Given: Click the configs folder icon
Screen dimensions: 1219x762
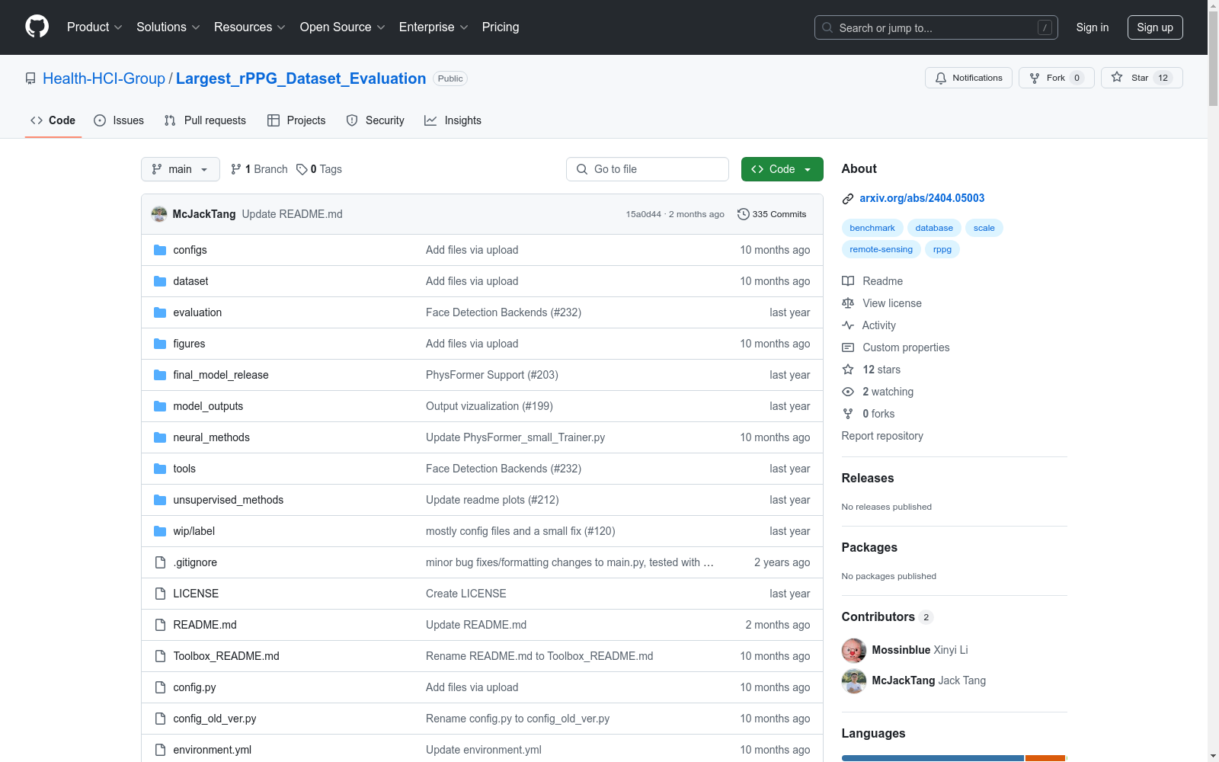Looking at the screenshot, I should tap(160, 250).
